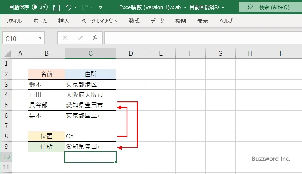The image size is (302, 174).
Task: Open the 挿入 ribbon tab
Action: tap(64, 21)
